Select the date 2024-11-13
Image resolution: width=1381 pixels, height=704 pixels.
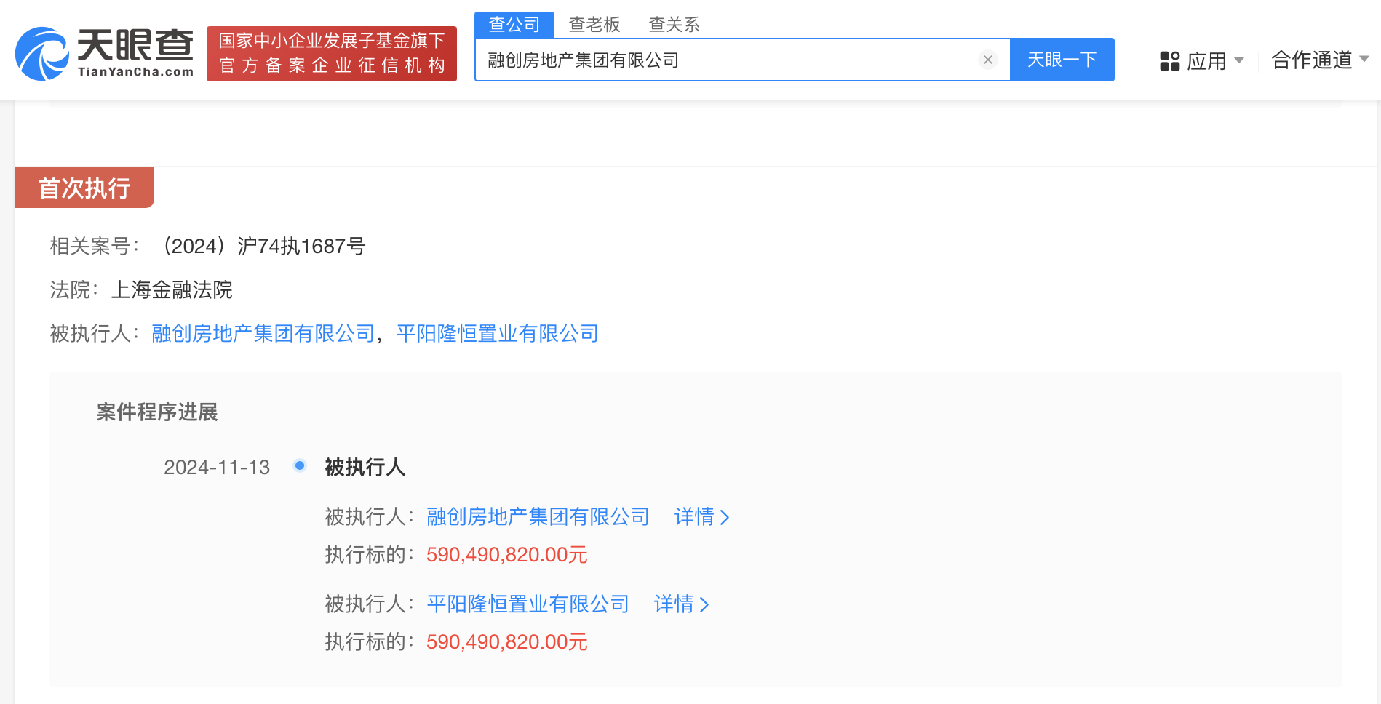click(x=217, y=467)
